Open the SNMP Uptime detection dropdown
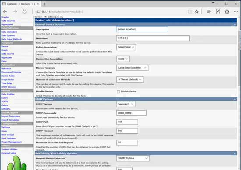Image resolution: width=241 pixels, height=170 pixels. 133,158
